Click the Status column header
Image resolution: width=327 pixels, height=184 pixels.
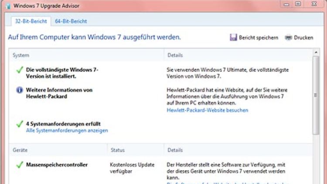[118, 150]
